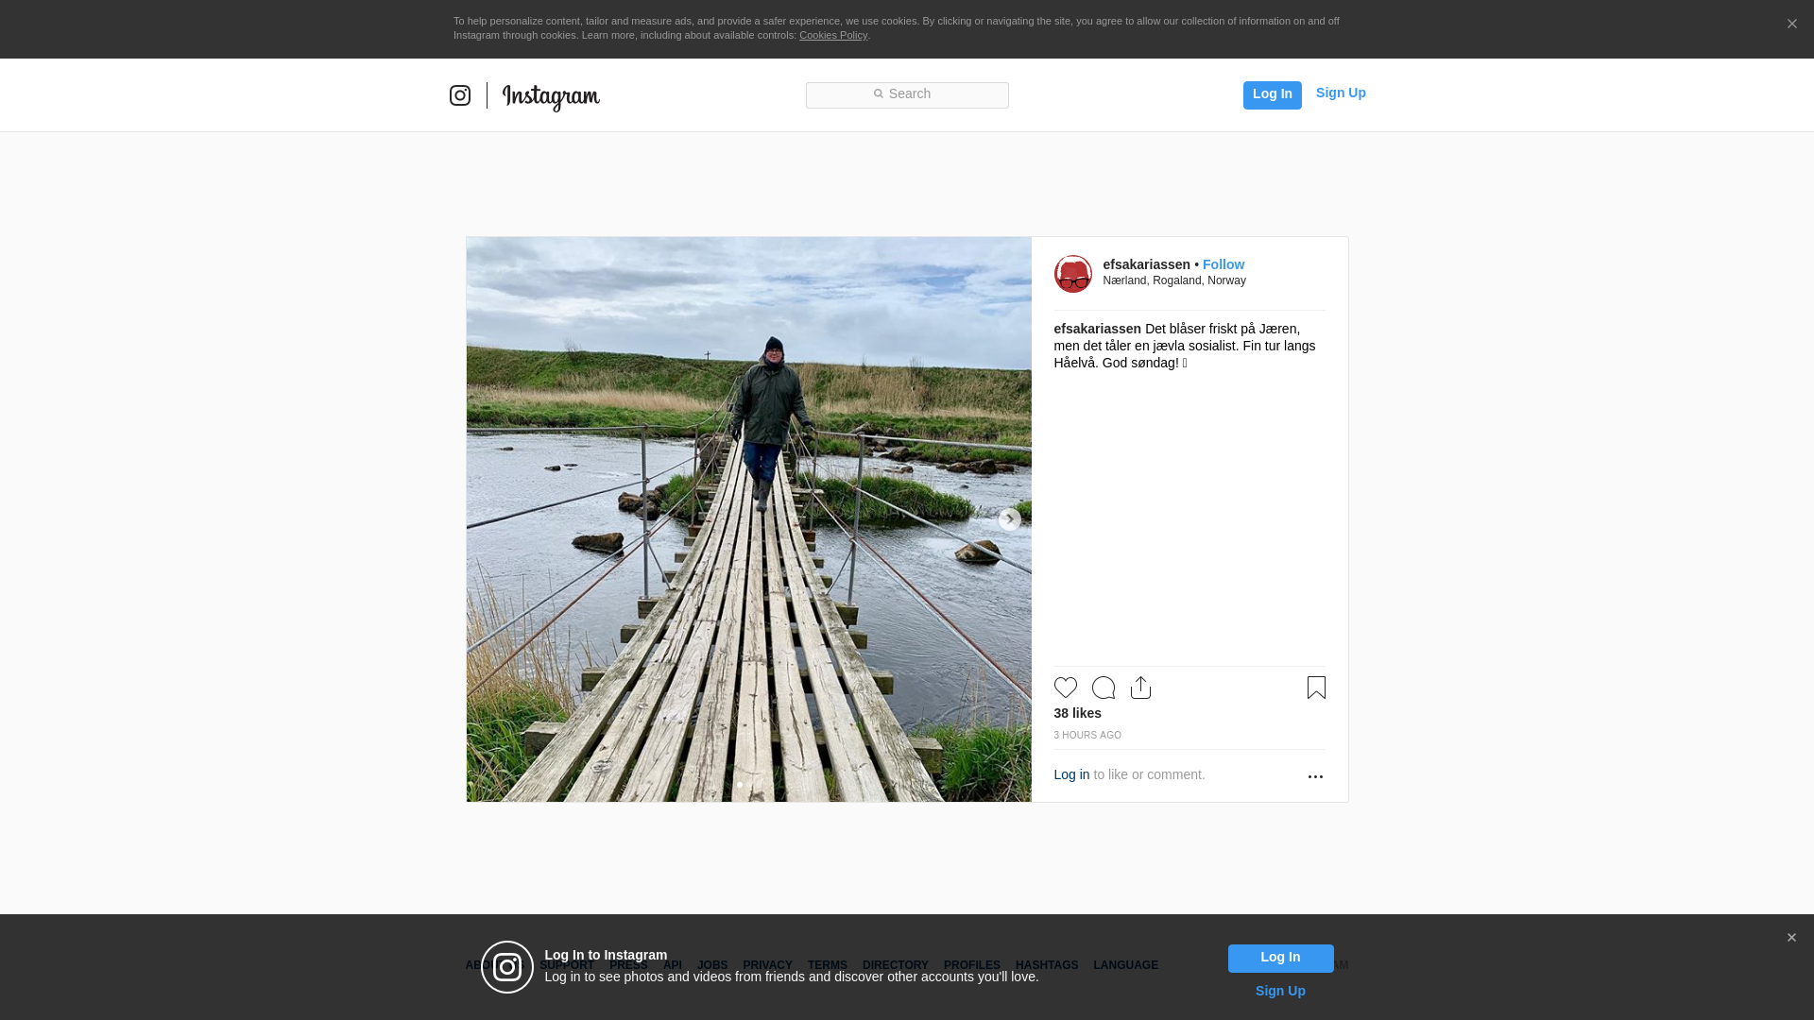Click Log in to like or comment
The width and height of the screenshot is (1814, 1020).
(1071, 774)
